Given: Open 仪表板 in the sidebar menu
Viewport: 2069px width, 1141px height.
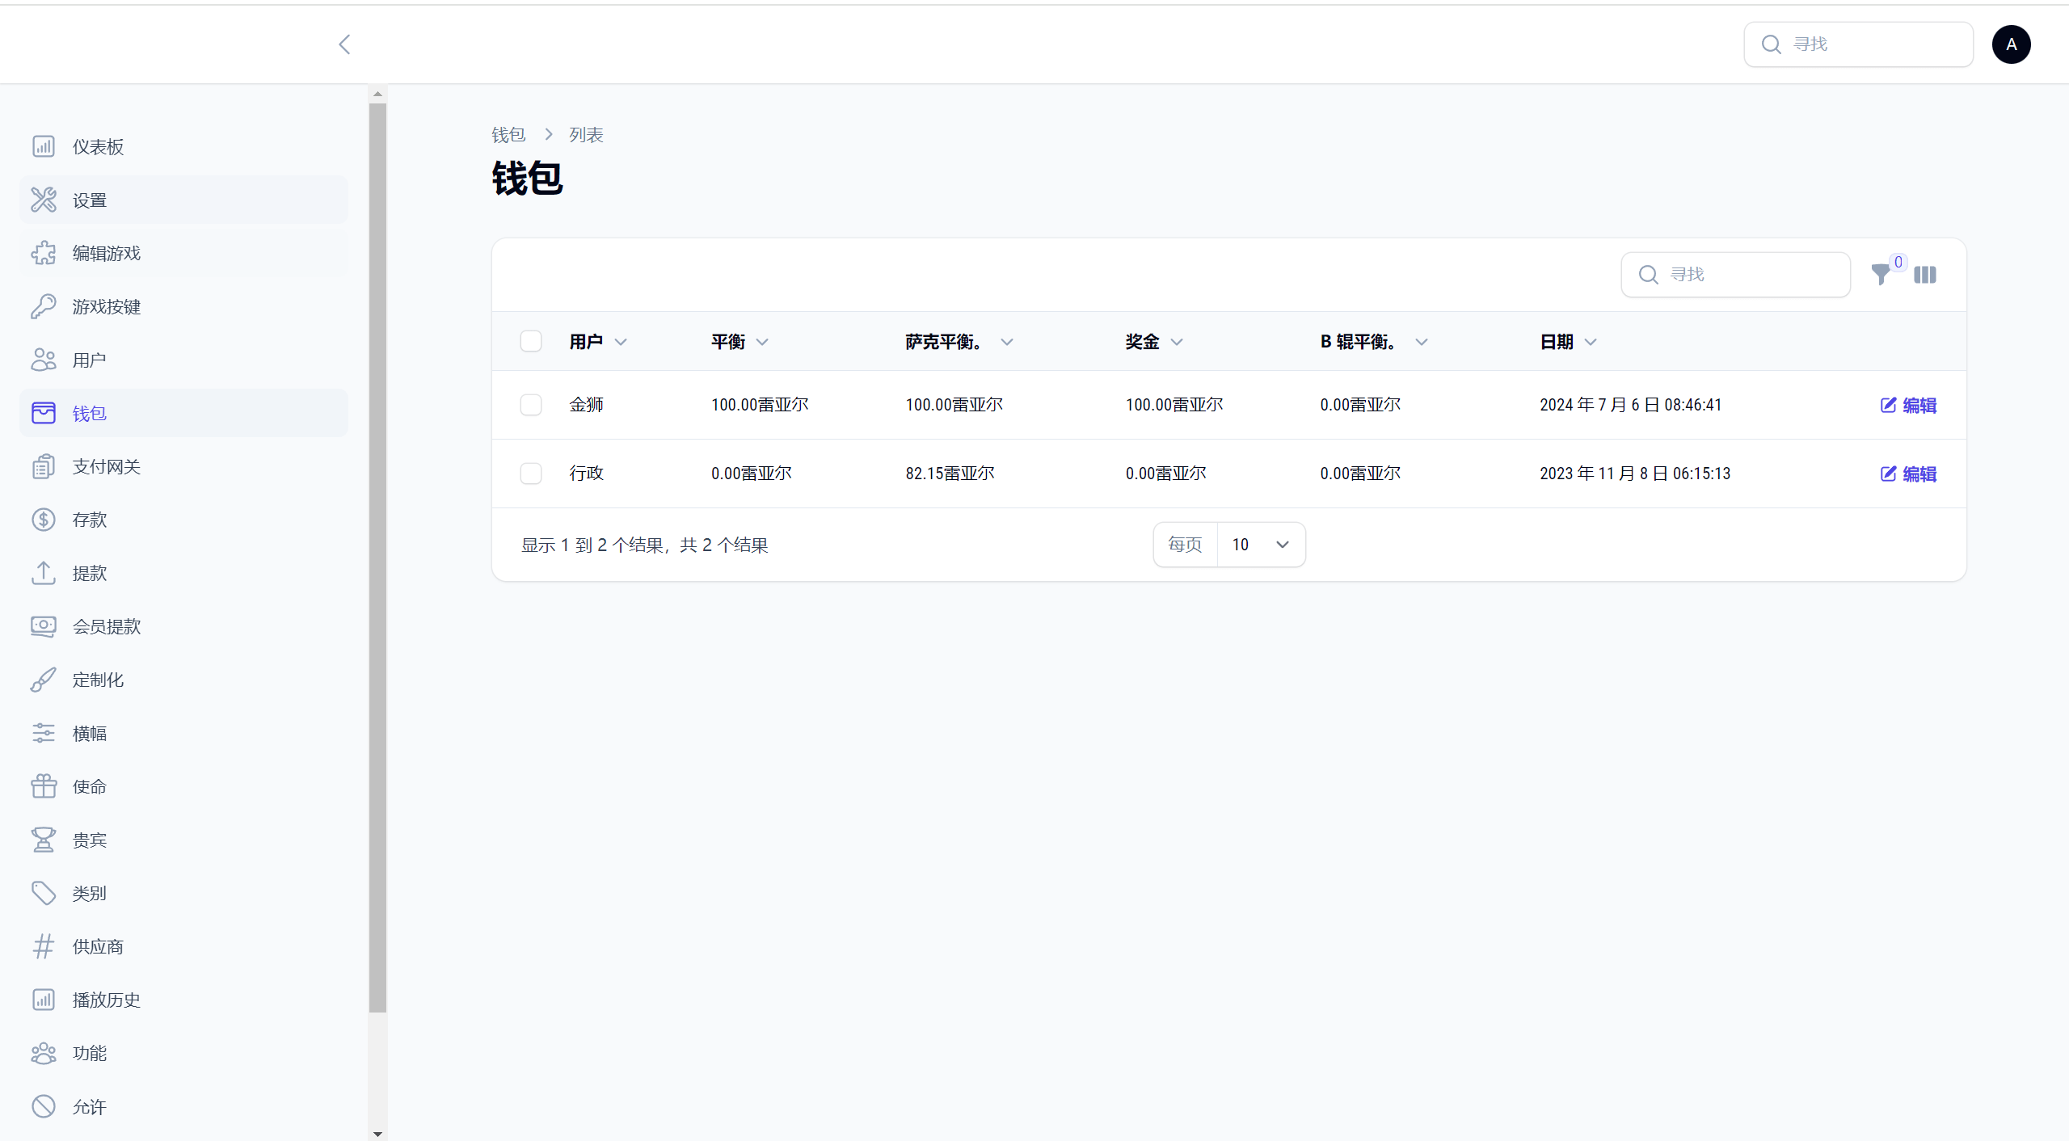Looking at the screenshot, I should (98, 146).
